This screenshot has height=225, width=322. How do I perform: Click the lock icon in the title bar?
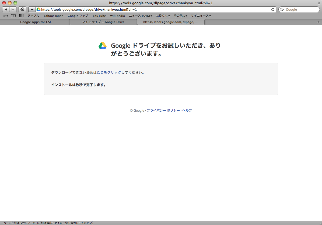tap(319, 3)
